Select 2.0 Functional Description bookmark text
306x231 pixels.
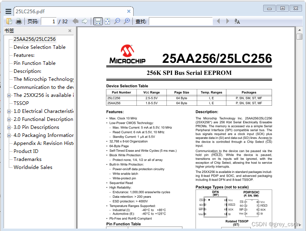coord(43,119)
